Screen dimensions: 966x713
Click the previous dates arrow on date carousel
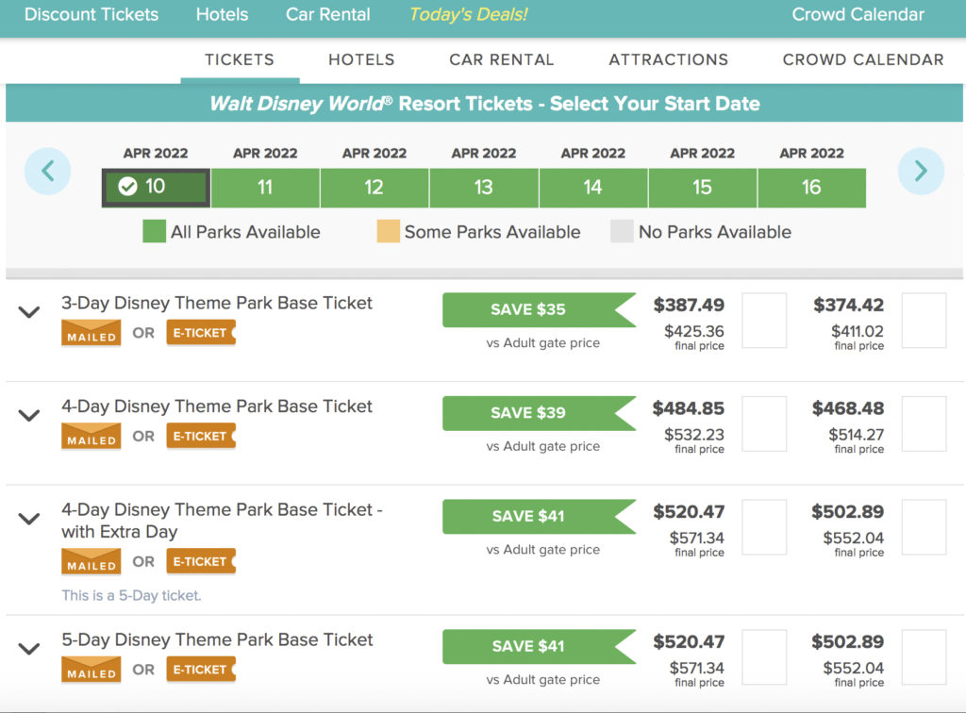(x=47, y=171)
